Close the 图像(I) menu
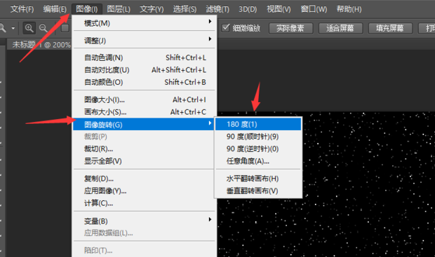435x257 pixels. pos(87,9)
